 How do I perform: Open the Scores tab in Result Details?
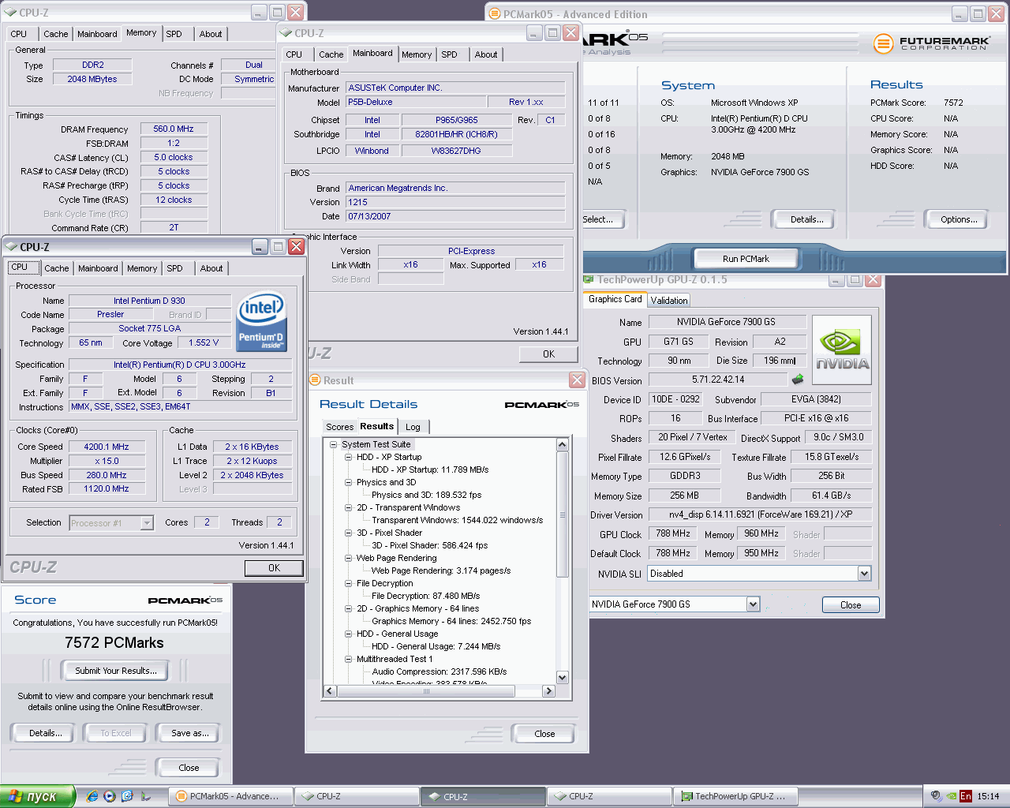pos(339,427)
